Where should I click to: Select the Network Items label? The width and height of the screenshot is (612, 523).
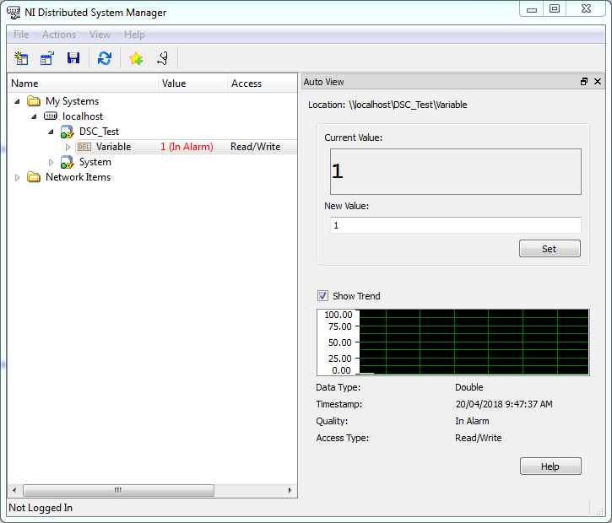pos(78,177)
